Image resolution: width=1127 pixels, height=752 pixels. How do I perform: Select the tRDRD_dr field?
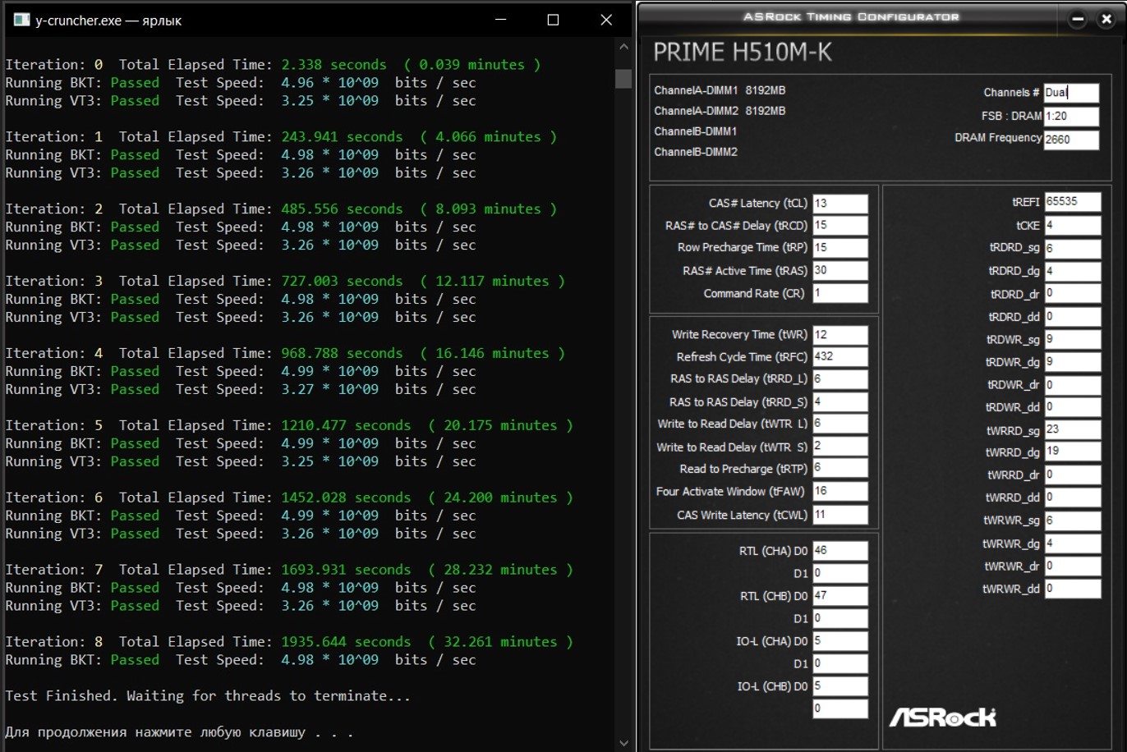pos(1072,293)
